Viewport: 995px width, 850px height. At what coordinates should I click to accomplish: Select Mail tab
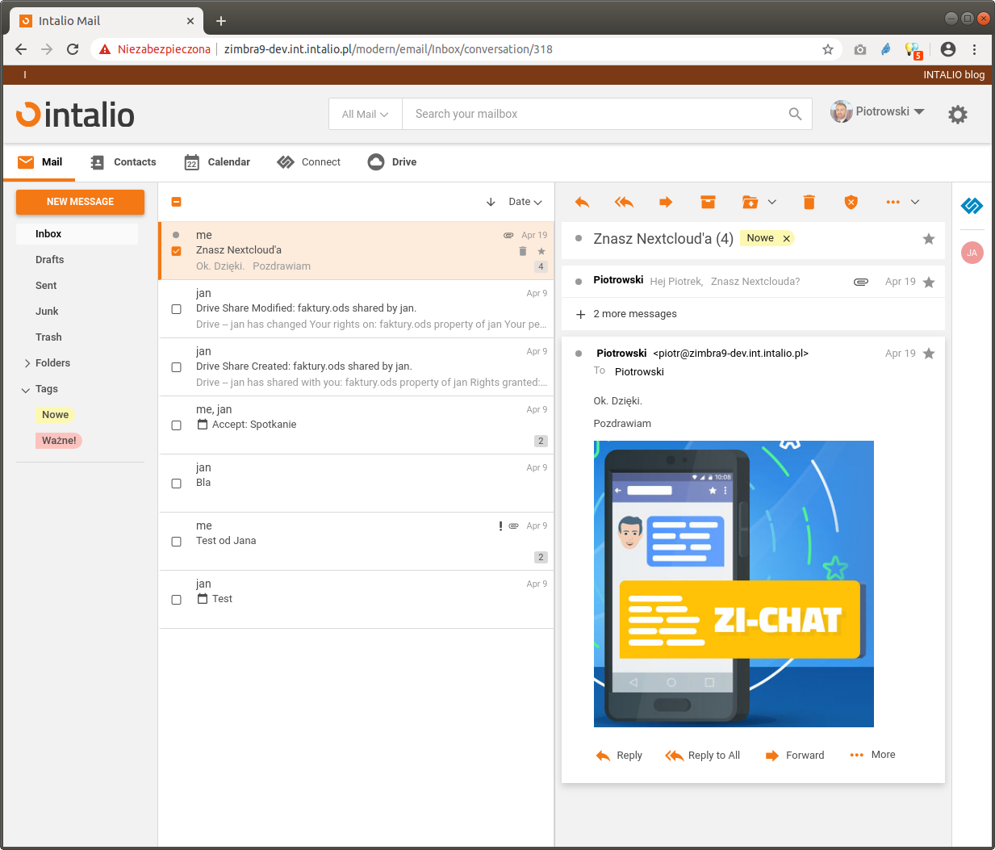(40, 162)
